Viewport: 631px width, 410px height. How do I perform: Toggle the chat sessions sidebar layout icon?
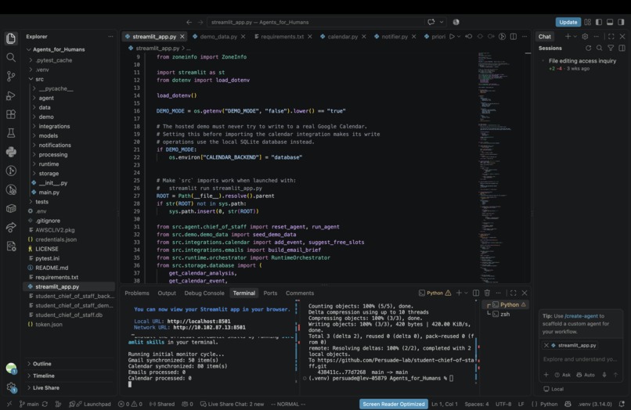622,49
